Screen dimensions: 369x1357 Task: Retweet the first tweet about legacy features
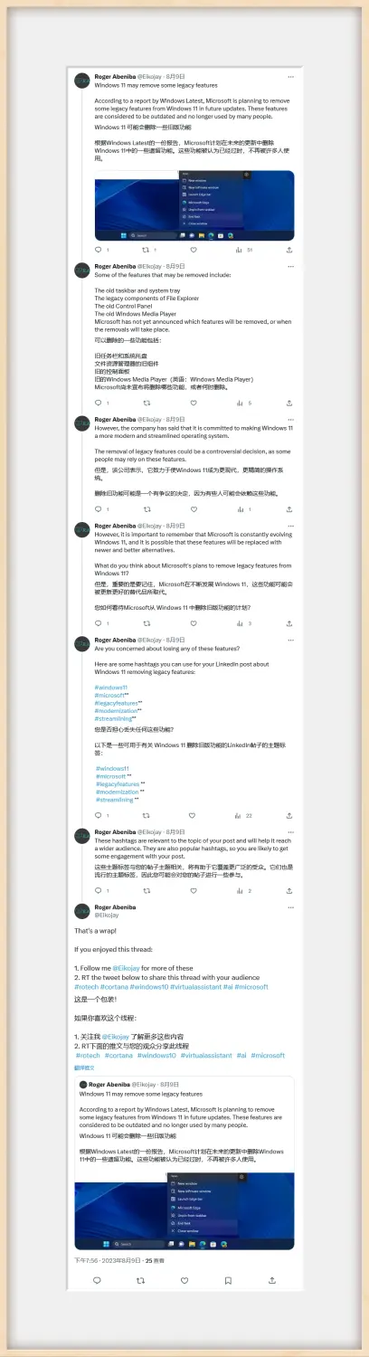145,250
